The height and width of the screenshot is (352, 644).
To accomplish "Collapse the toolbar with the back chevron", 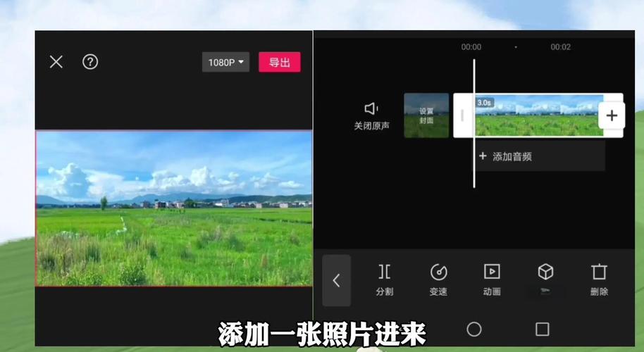I will 336,280.
